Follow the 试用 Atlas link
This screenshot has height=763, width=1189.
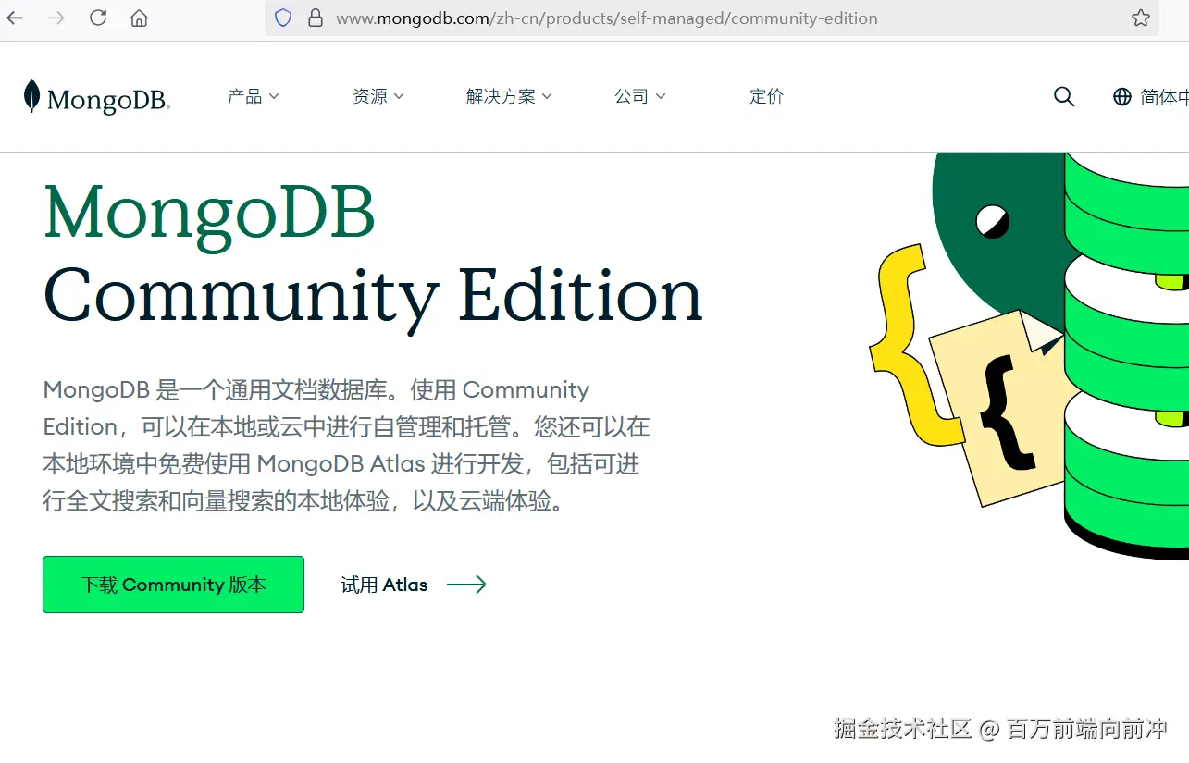(384, 584)
